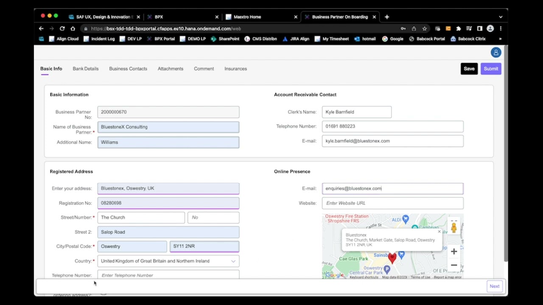Click the Submit button
Screen dimensions: 543x305
pos(491,69)
